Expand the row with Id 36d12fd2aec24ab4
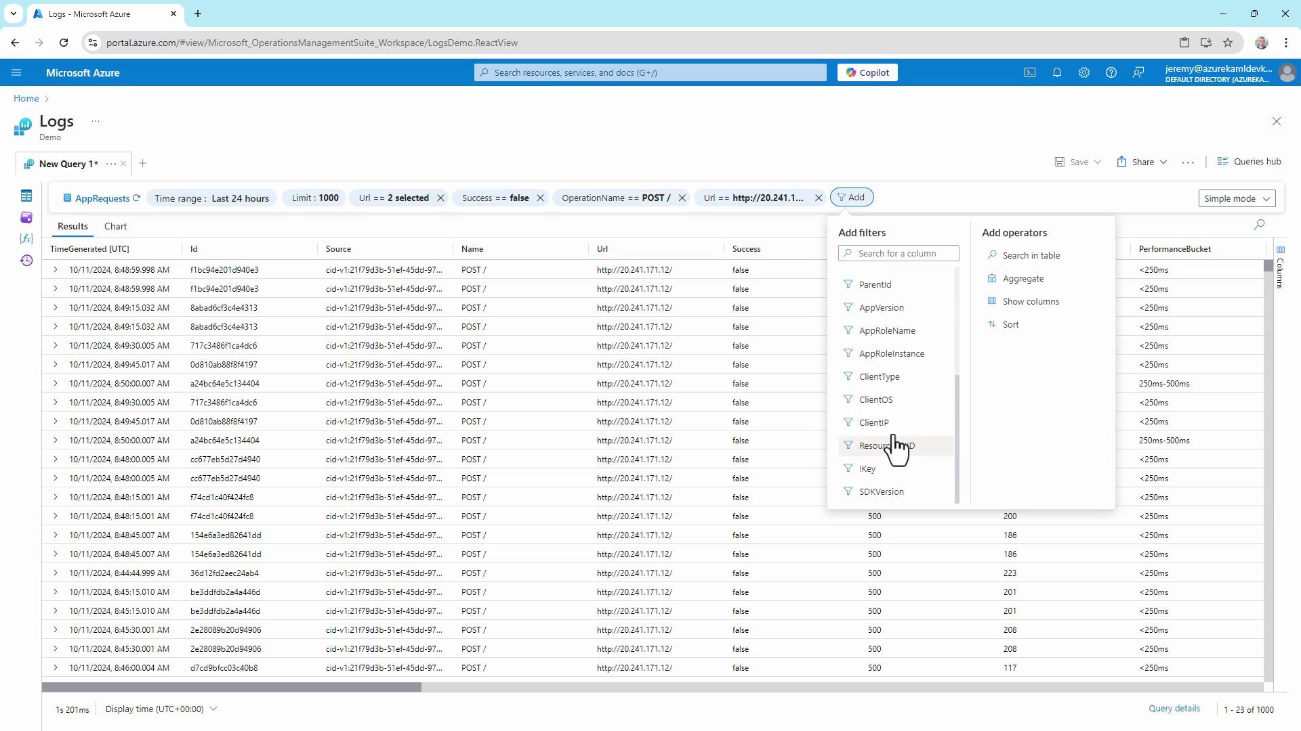 click(55, 573)
